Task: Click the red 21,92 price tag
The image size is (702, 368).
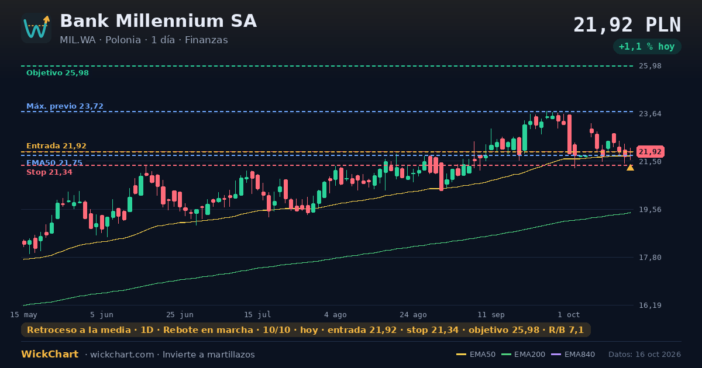Action: coord(650,152)
